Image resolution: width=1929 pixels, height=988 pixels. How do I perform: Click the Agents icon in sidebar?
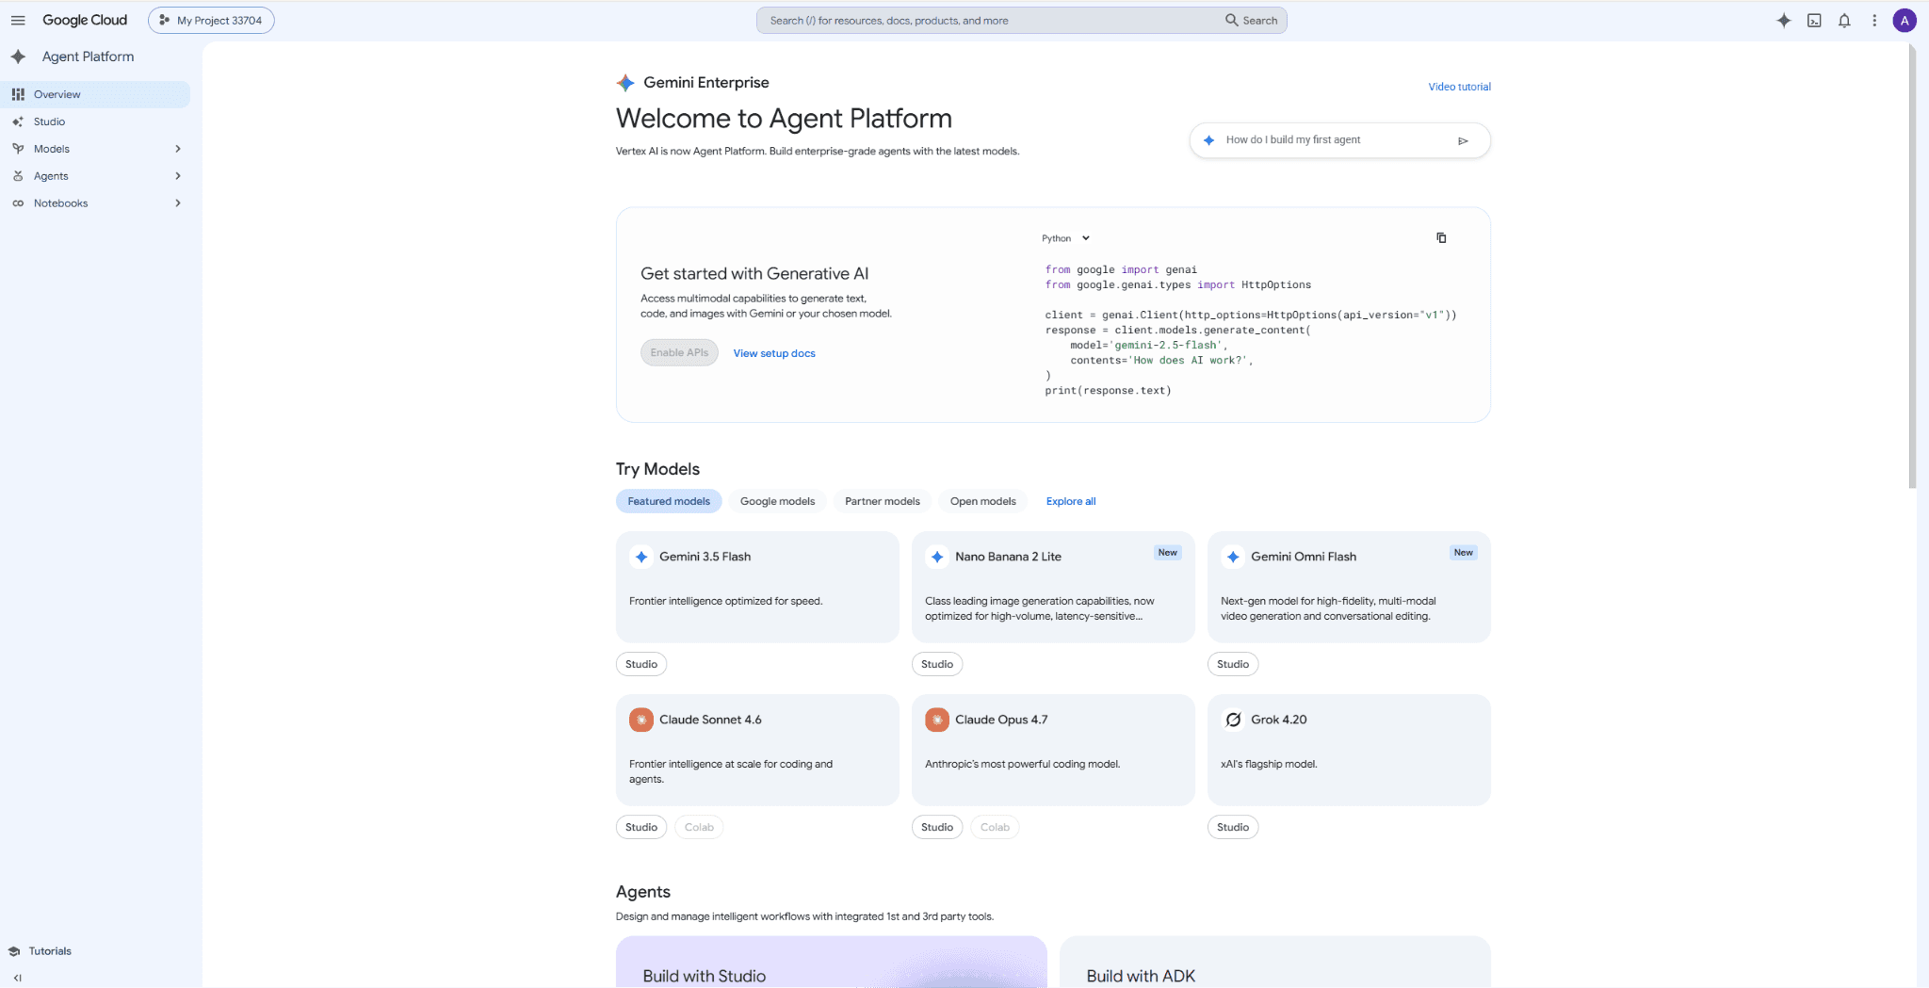[x=18, y=176]
